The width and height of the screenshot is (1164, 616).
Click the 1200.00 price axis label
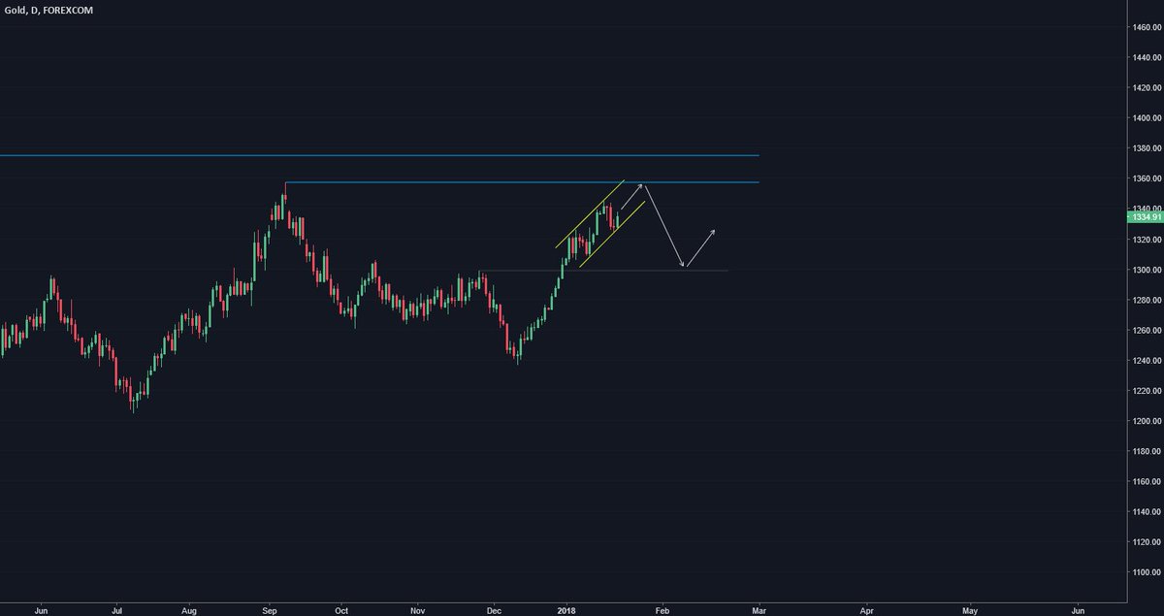pos(1146,421)
